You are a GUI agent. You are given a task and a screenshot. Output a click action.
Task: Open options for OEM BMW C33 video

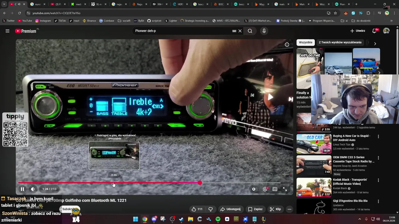pyautogui.click(x=378, y=158)
